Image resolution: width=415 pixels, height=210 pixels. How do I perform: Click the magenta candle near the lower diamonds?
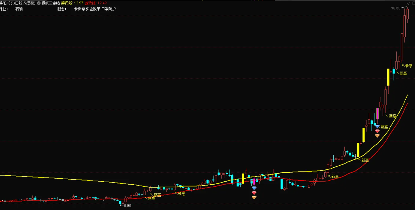[x=254, y=182]
